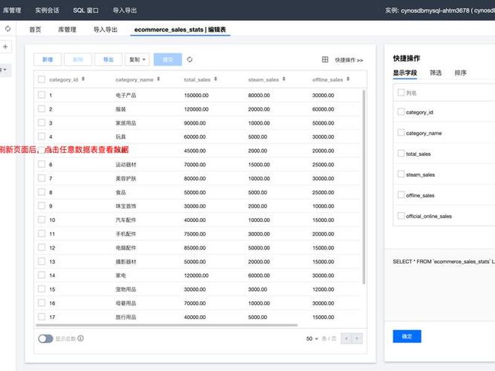Open the 复制 dropdown button
Screen dimensions: 495x371
(x=137, y=59)
